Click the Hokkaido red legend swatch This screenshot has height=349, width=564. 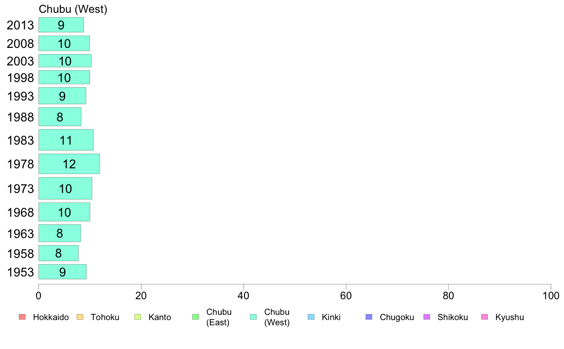(x=22, y=317)
